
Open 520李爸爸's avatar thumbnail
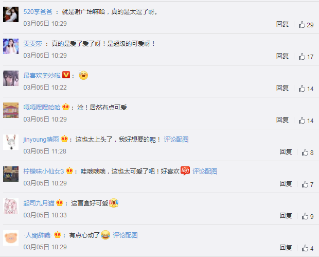[11, 14]
